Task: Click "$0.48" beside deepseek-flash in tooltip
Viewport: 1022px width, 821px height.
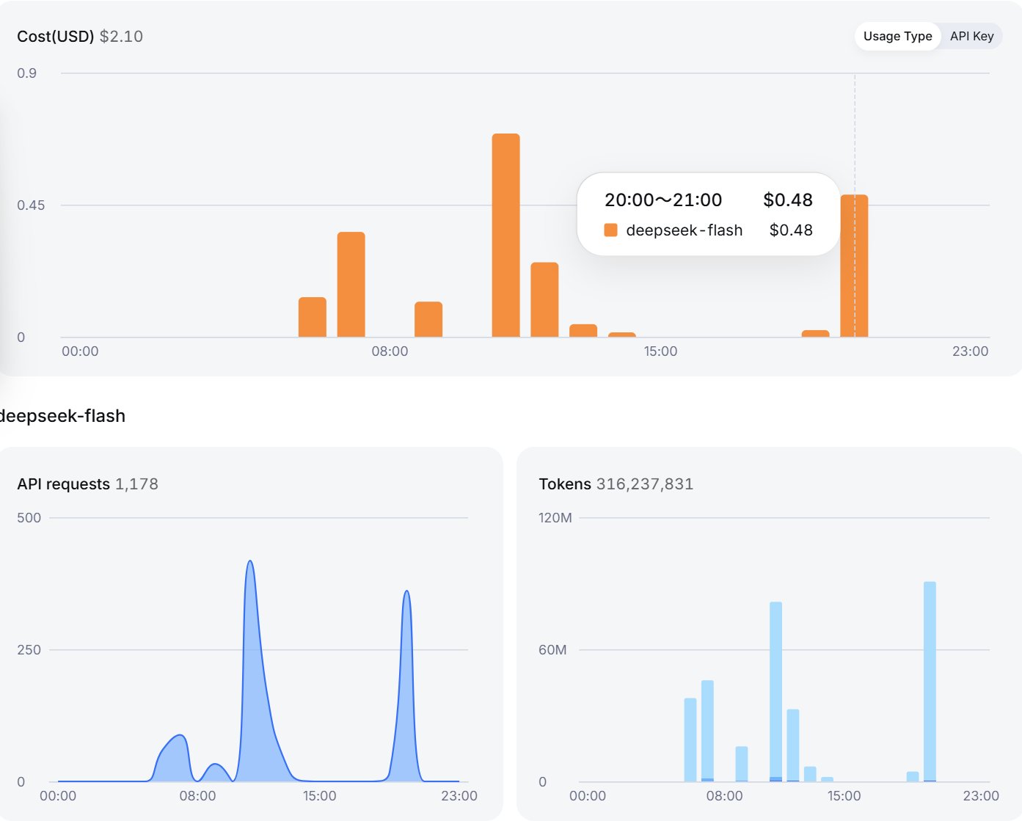Action: (791, 230)
